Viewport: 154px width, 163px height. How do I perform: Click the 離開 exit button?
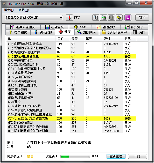point(142,18)
